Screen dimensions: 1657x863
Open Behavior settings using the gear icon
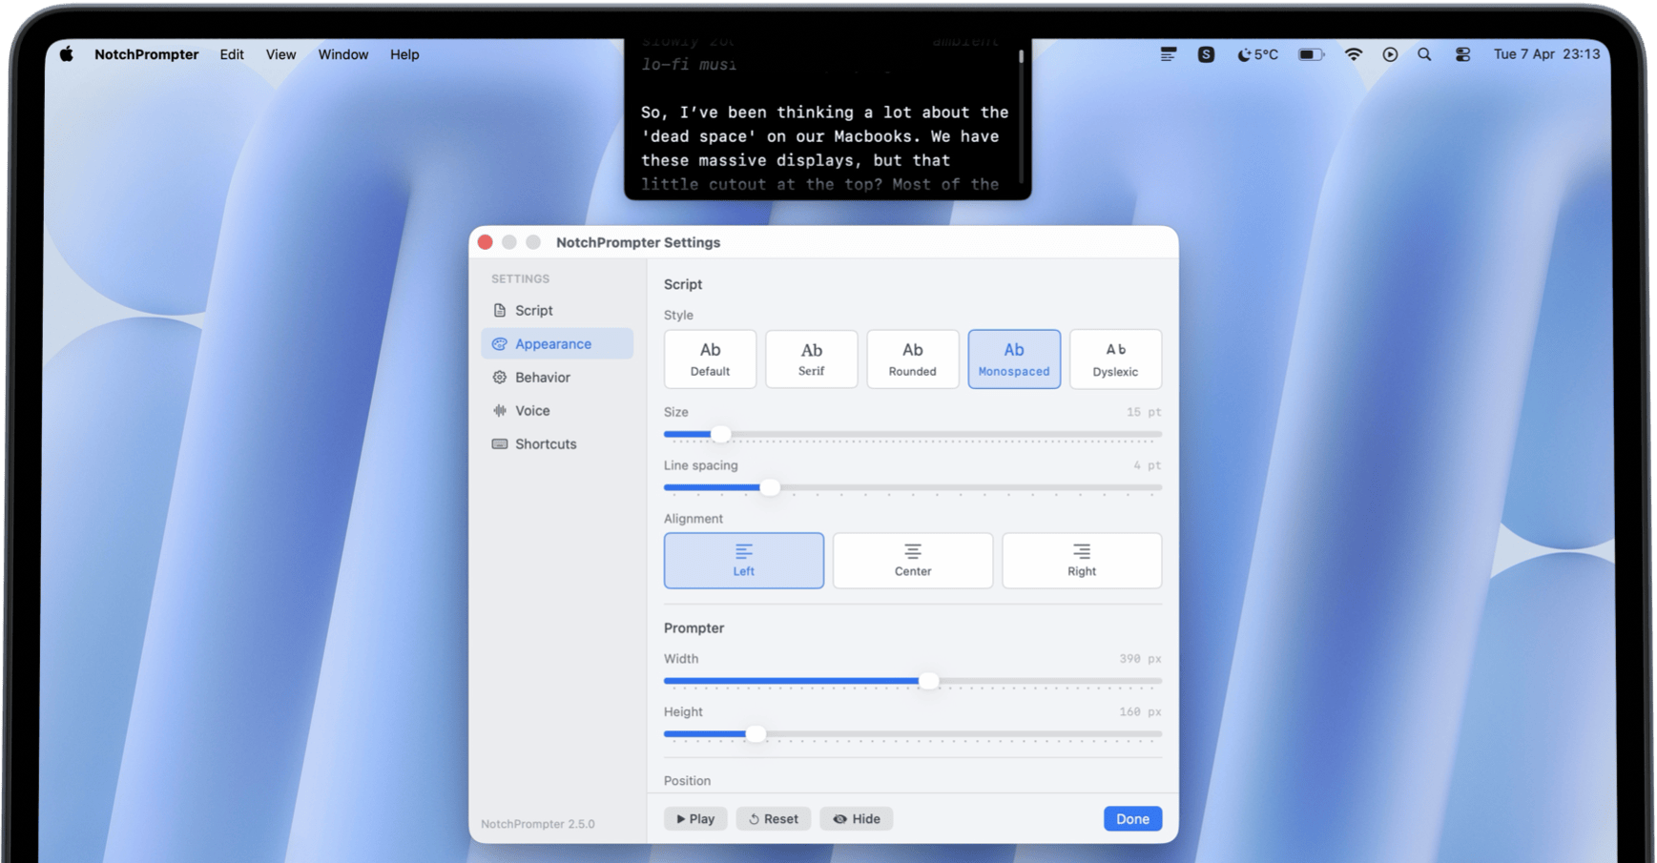point(500,377)
